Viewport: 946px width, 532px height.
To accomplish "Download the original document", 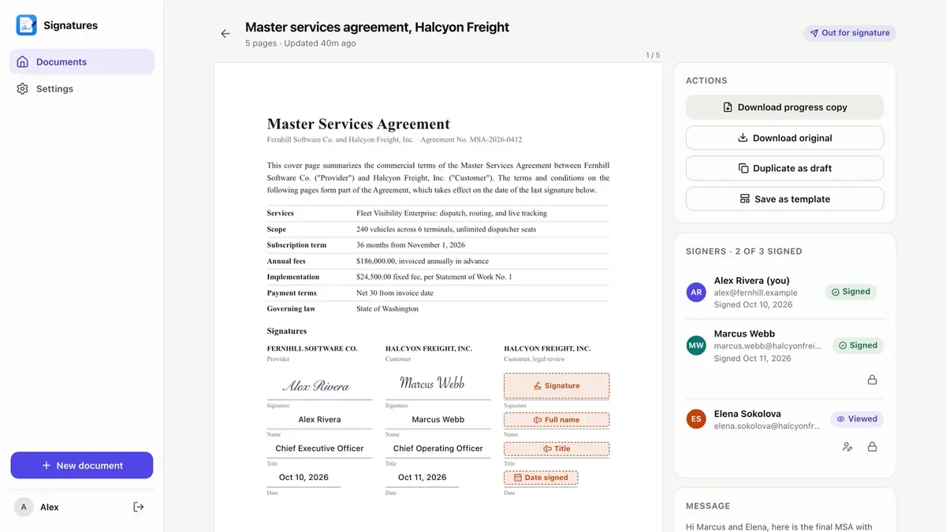I will [x=784, y=138].
